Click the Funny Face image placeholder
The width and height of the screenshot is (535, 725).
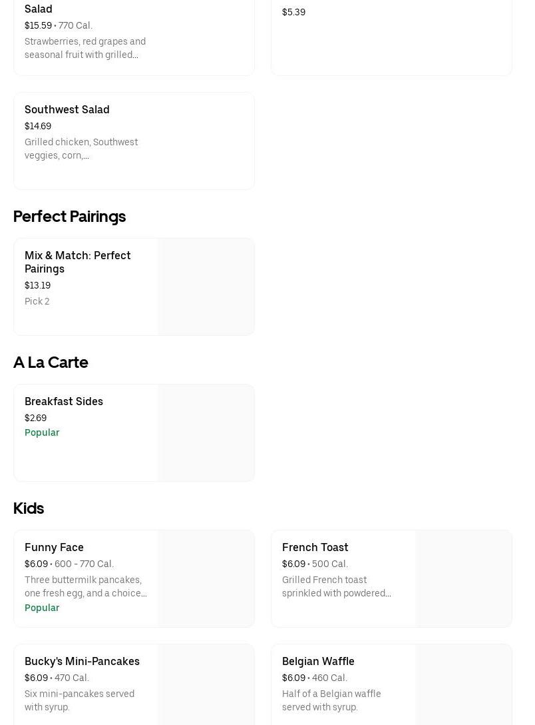coord(206,579)
